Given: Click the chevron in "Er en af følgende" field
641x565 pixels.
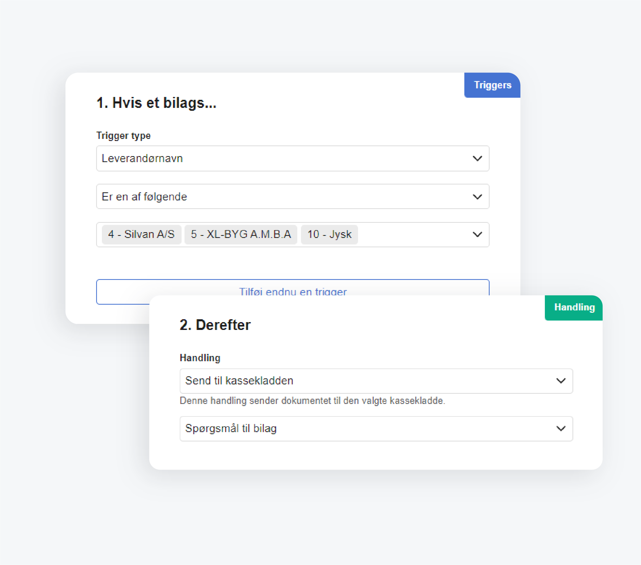Looking at the screenshot, I should [477, 197].
